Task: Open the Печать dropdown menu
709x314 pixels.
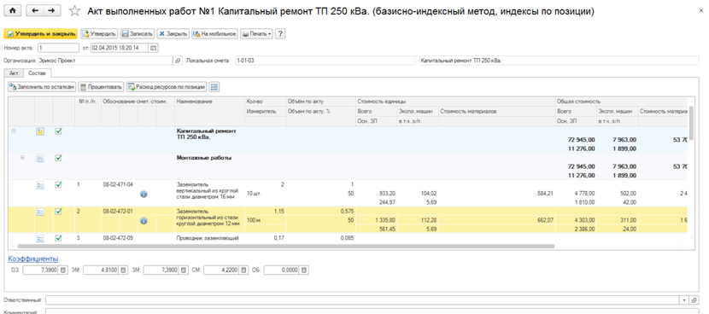Action: click(x=256, y=34)
